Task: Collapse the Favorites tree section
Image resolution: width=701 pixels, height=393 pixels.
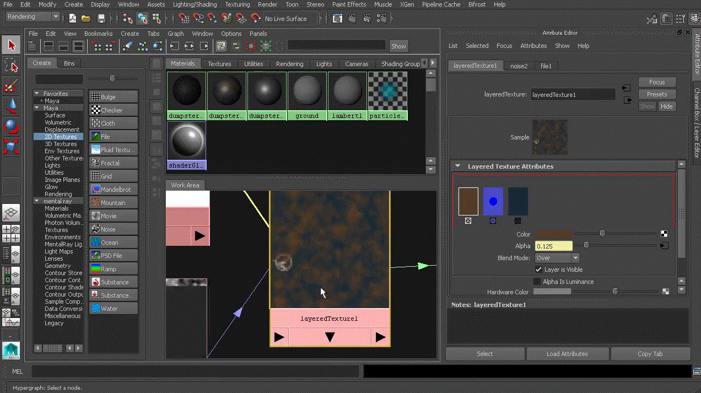Action: point(37,94)
